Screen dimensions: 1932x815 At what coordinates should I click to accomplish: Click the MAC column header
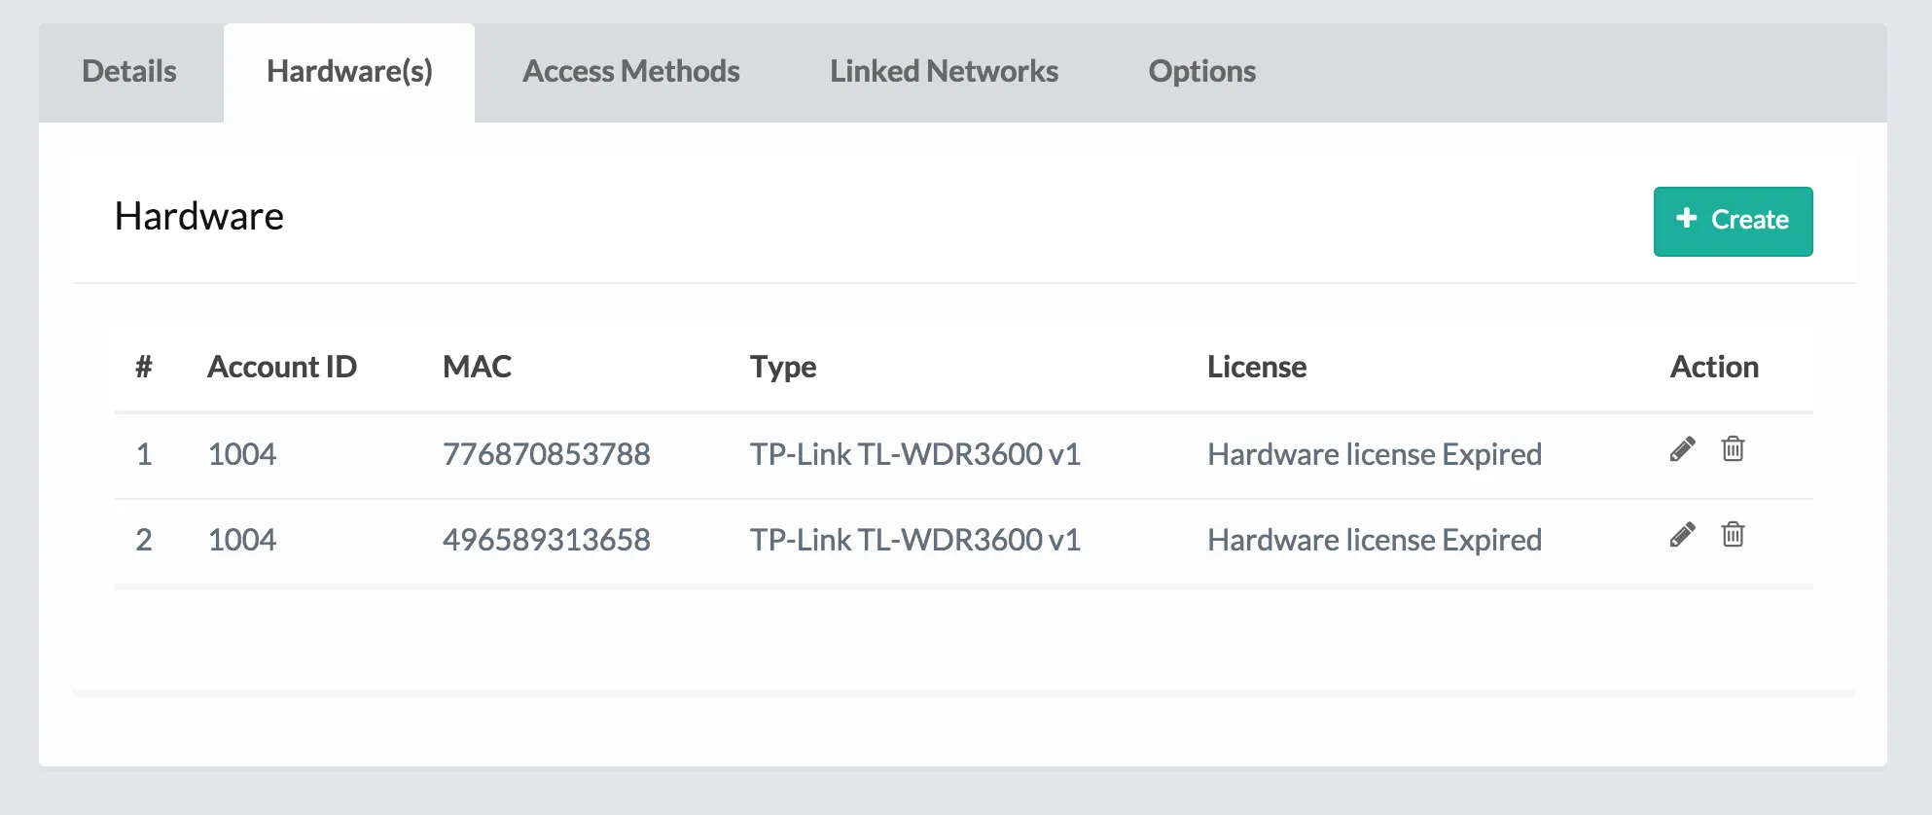coord(477,367)
